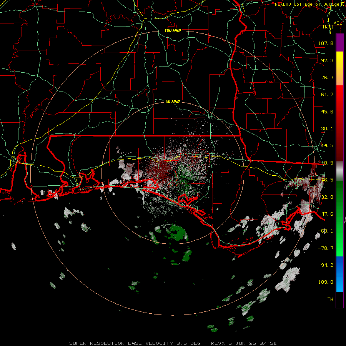Click the 92.3 velocity legend value

click(327, 60)
